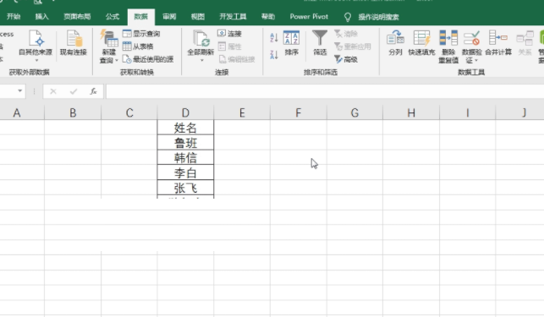Select the cell containing 李白
The height and width of the screenshot is (317, 544).
click(185, 172)
